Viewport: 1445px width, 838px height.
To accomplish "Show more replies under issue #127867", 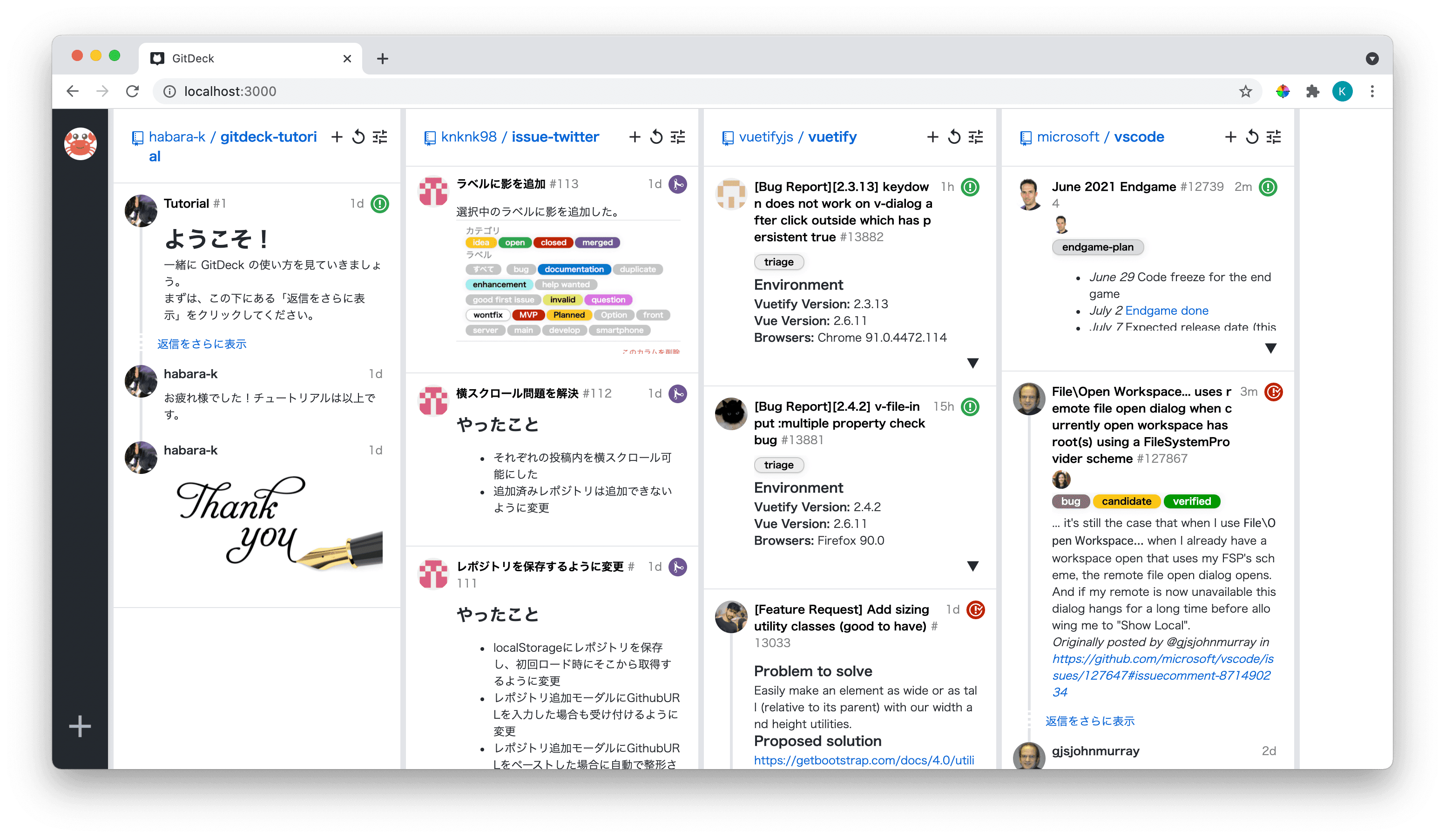I will 1089,721.
